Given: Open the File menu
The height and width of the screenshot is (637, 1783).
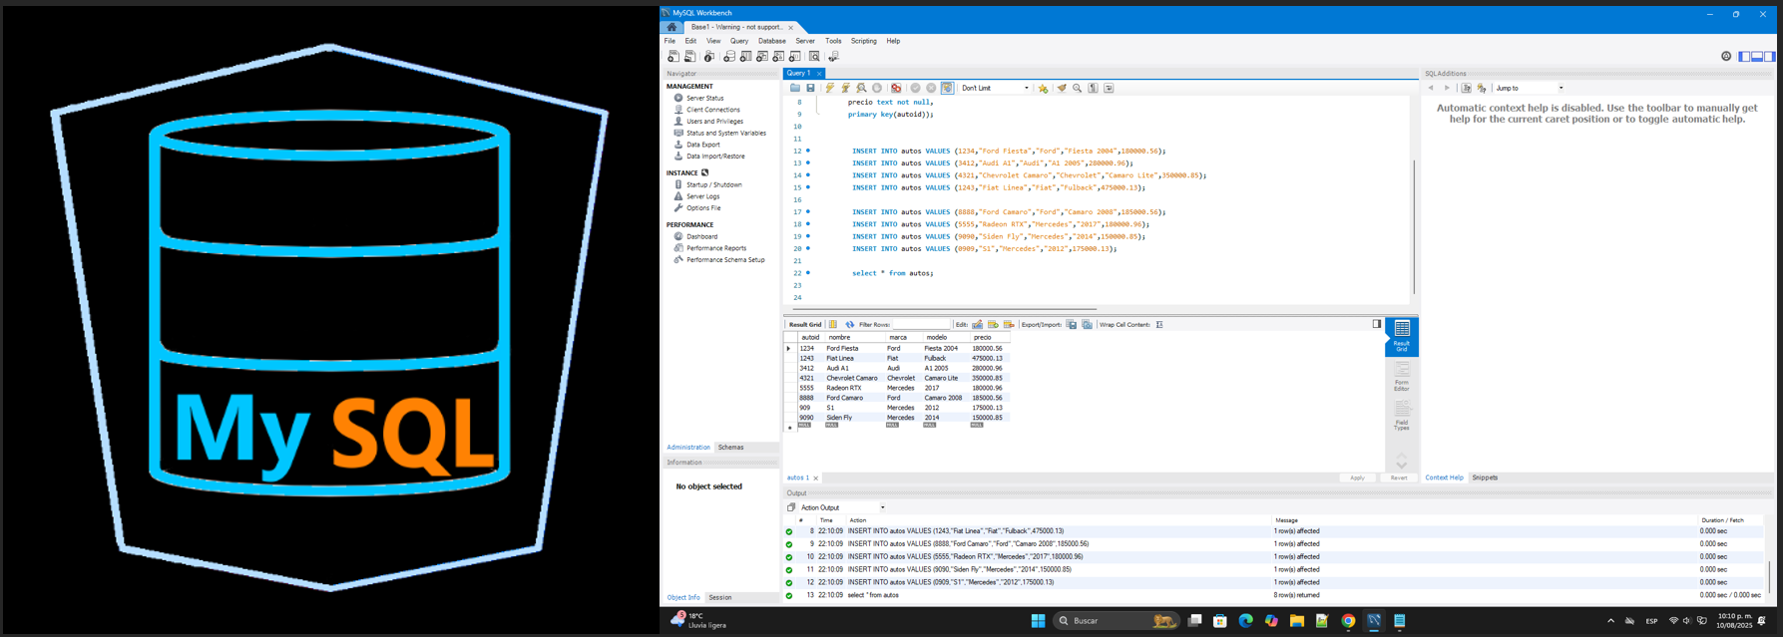Looking at the screenshot, I should coord(670,41).
